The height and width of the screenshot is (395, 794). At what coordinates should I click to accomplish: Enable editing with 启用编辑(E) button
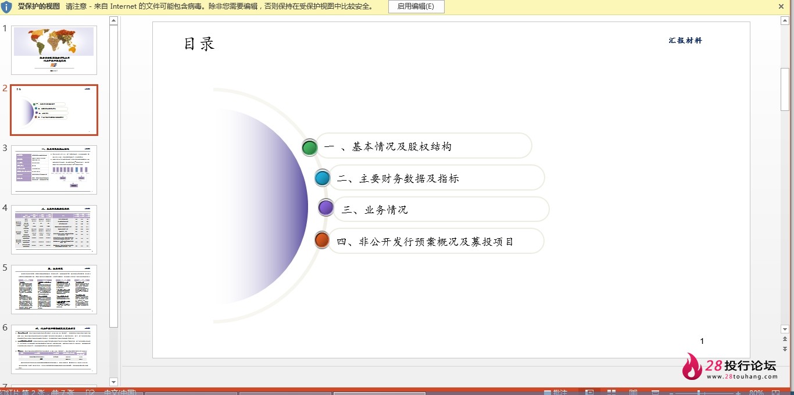(x=416, y=6)
